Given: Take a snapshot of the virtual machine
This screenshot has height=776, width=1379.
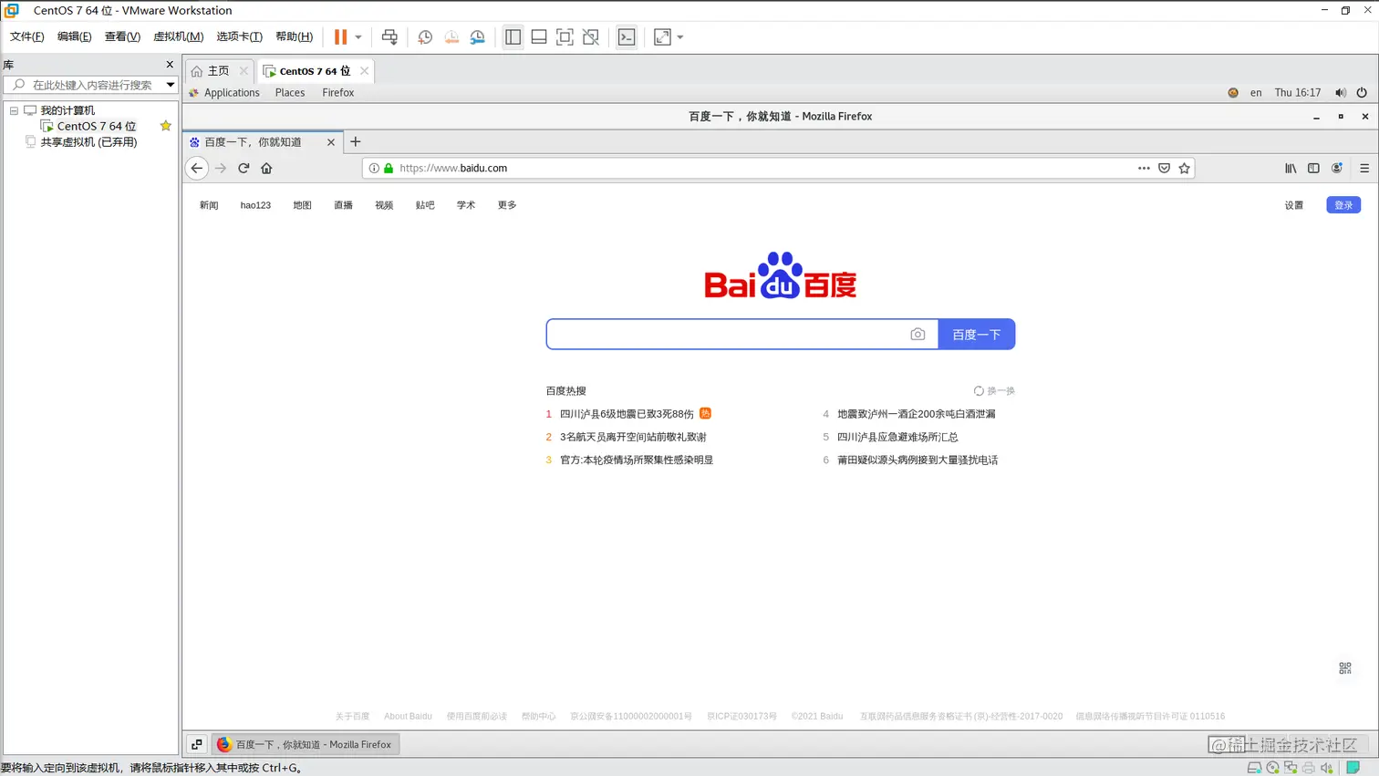Looking at the screenshot, I should point(425,37).
